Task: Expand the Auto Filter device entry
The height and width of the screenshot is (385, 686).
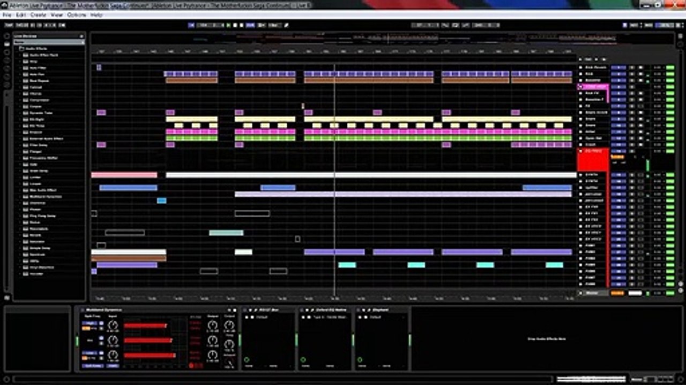Action: tap(20, 67)
